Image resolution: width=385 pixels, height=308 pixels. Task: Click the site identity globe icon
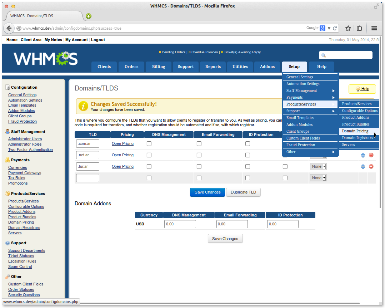coord(19,28)
